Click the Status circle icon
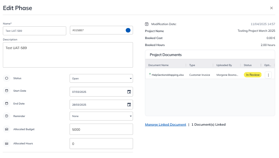This screenshot has height=158, width=279. click(x=7, y=78)
